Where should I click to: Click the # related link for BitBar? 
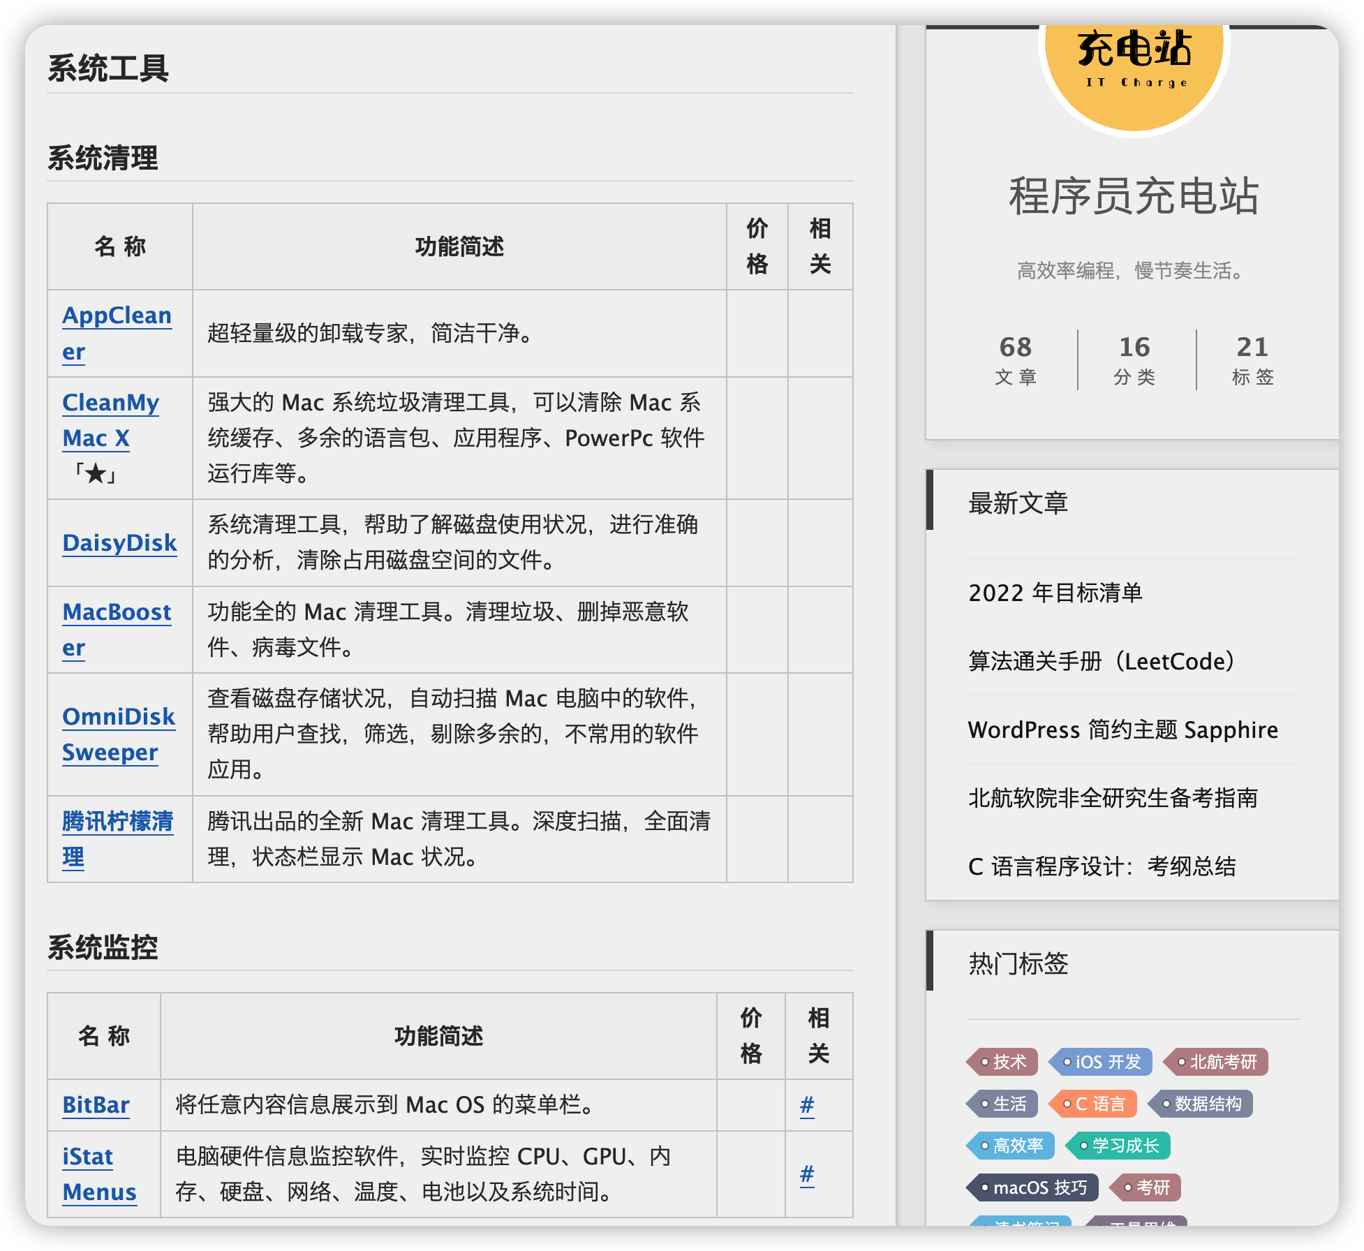pos(807,1105)
